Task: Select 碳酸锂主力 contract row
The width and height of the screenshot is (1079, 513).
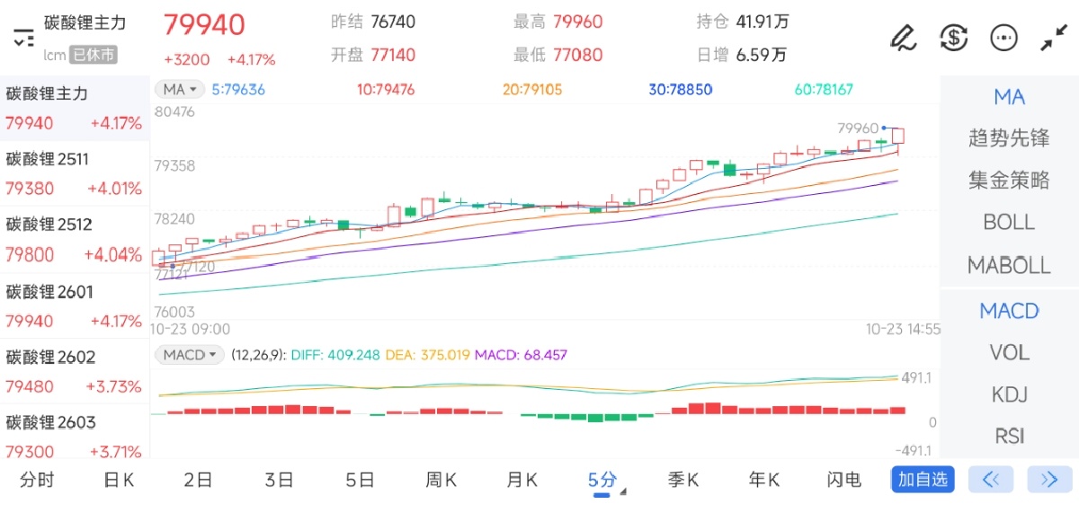Action: click(x=74, y=108)
